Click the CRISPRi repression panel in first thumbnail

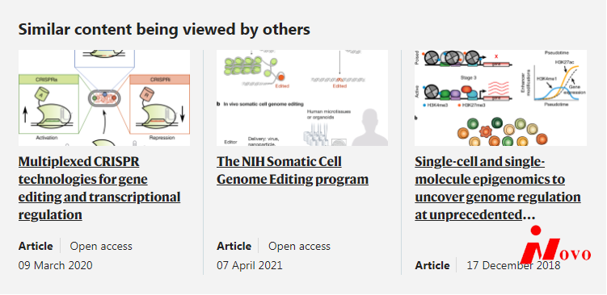(x=159, y=104)
